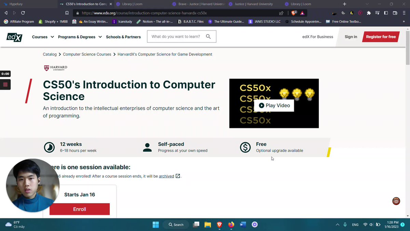The height and width of the screenshot is (231, 410).
Task: Open the weather widget on taskbar
Action: pyautogui.click(x=15, y=224)
